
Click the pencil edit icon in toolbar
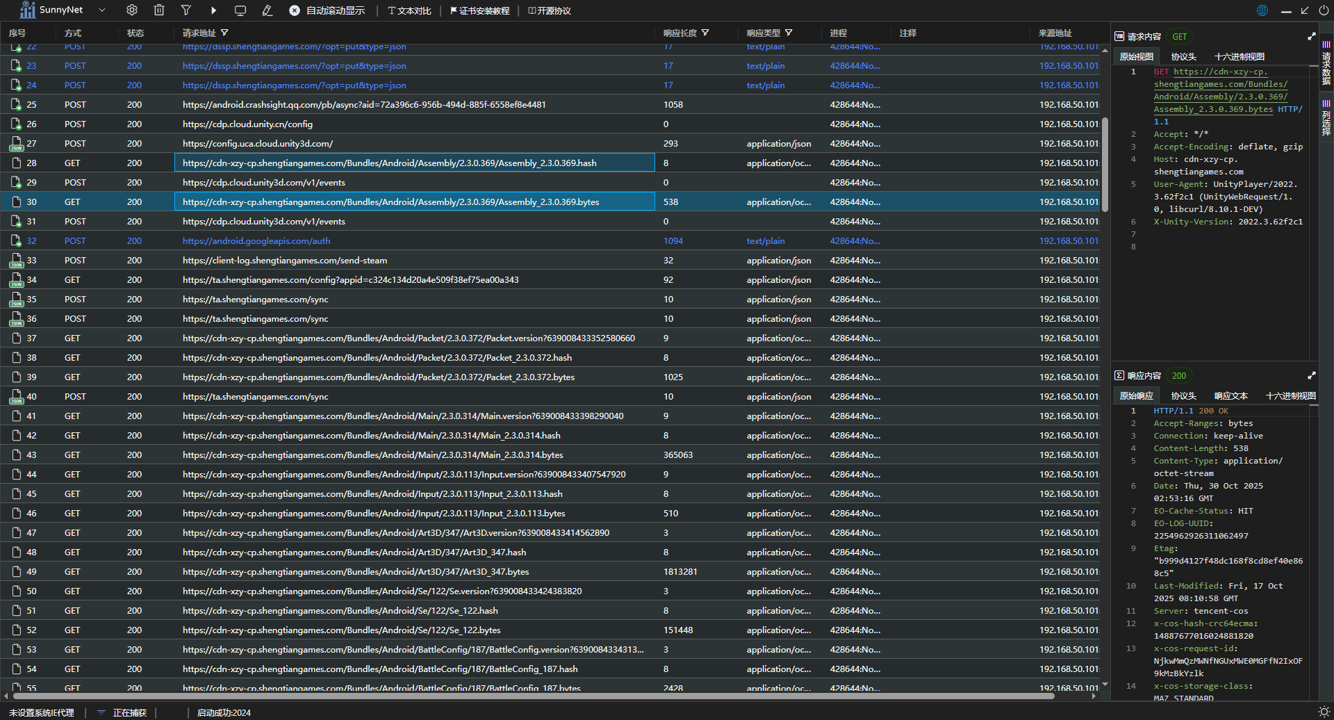tap(267, 10)
